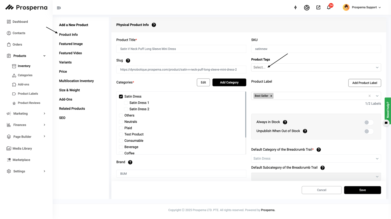391x219 pixels.
Task: Click the help icon next to Always in Stock
Action: 285,122
